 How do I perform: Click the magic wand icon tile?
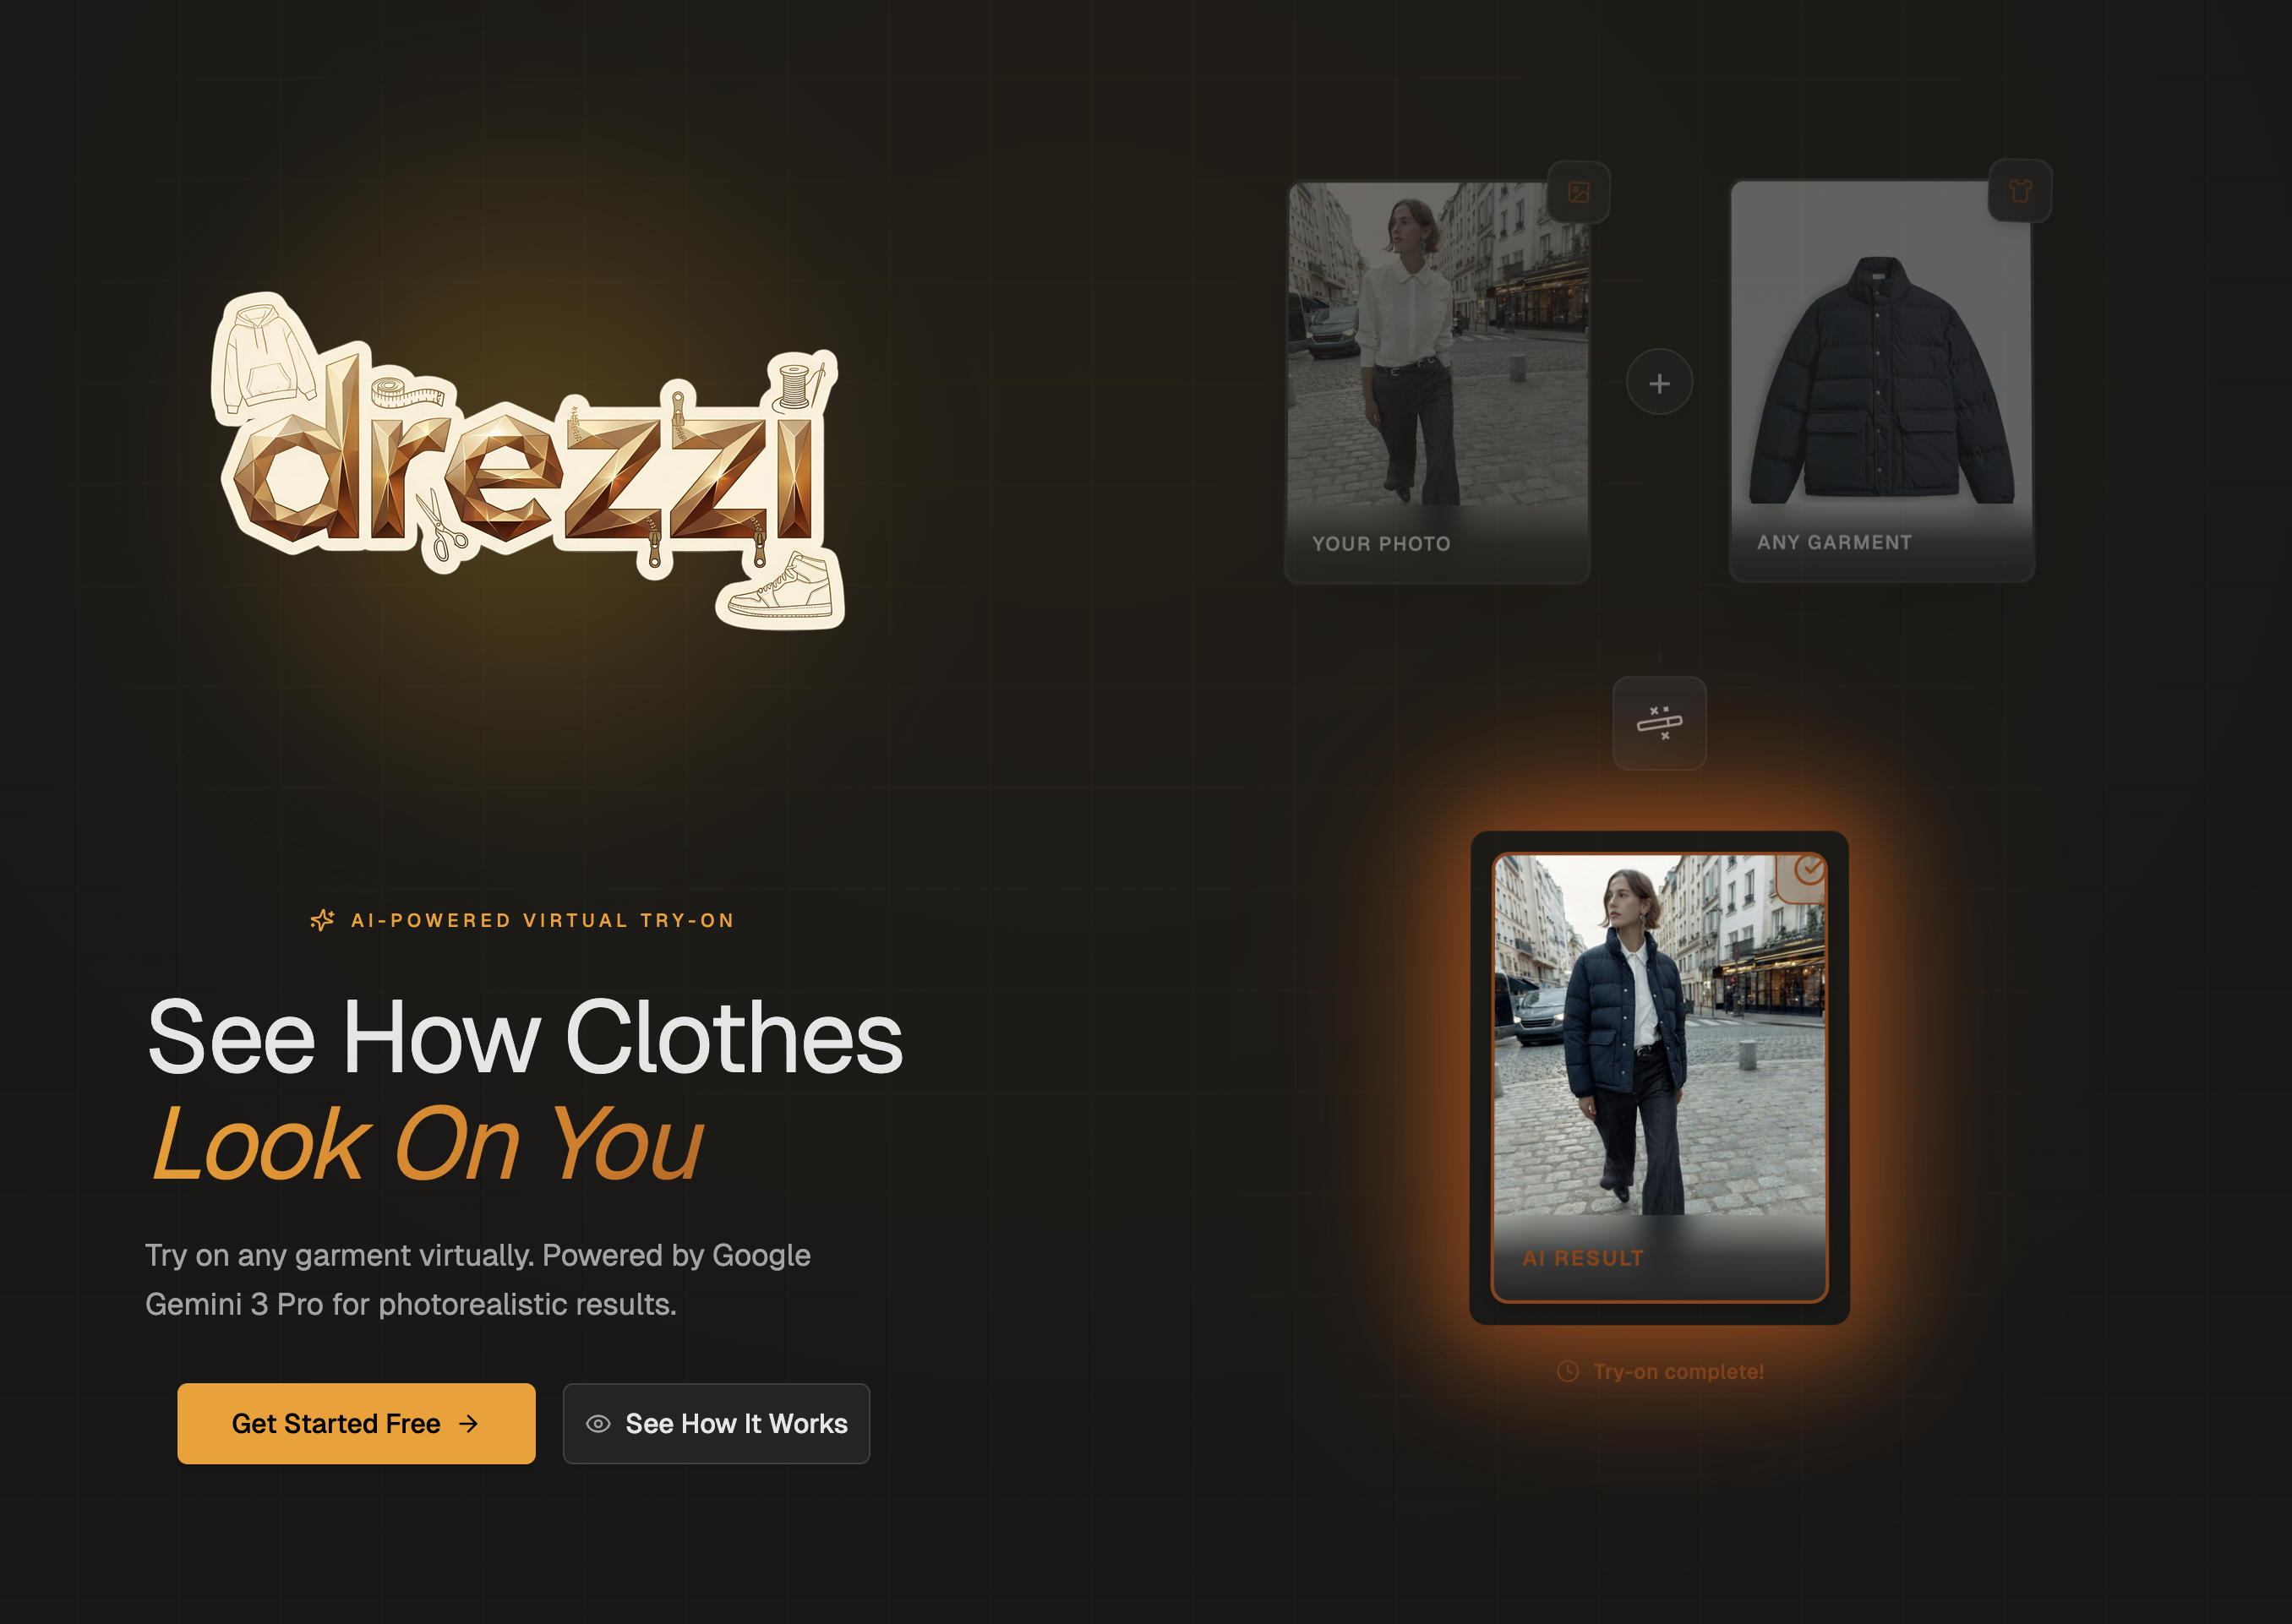[x=1659, y=723]
